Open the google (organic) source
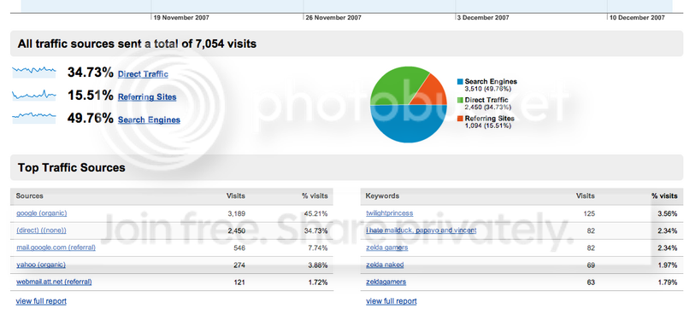Image resolution: width=684 pixels, height=326 pixels. [x=41, y=213]
